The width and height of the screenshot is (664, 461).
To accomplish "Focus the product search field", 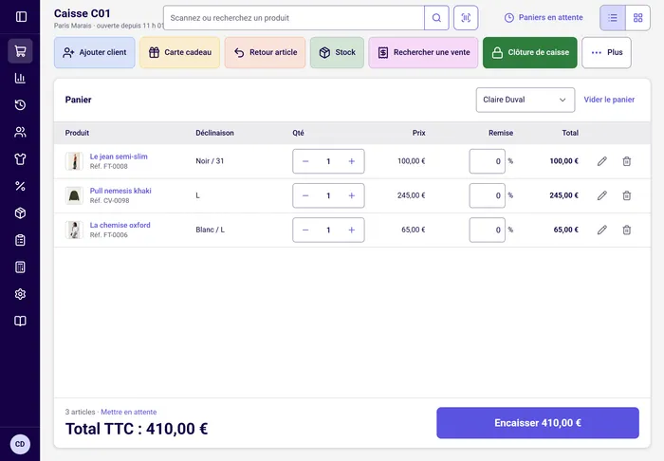I will (x=294, y=18).
